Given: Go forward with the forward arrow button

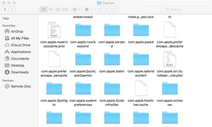Looking at the screenshot, I should [12, 9].
